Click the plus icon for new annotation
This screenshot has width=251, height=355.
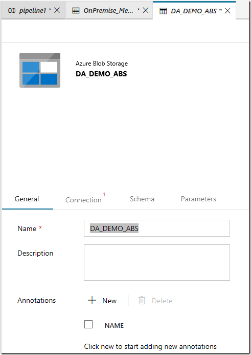point(92,300)
